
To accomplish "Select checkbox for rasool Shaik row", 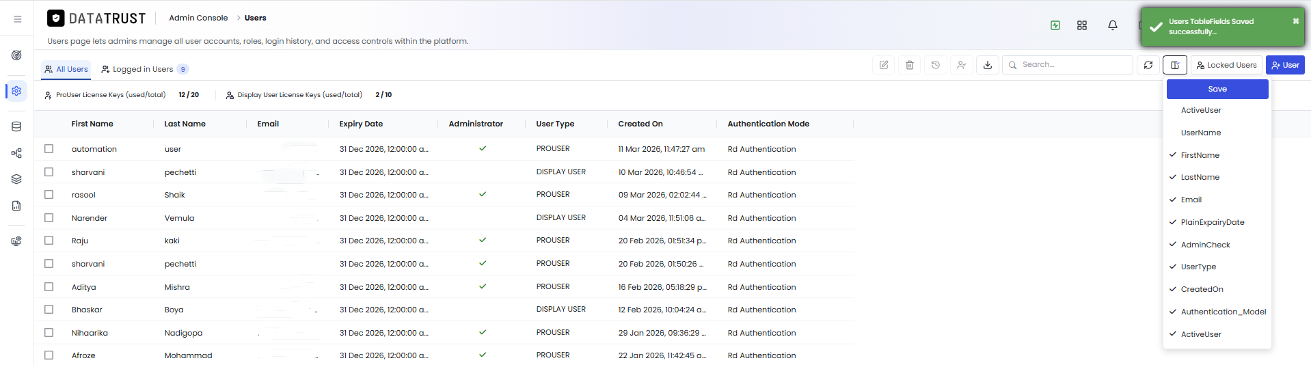I will click(x=49, y=194).
